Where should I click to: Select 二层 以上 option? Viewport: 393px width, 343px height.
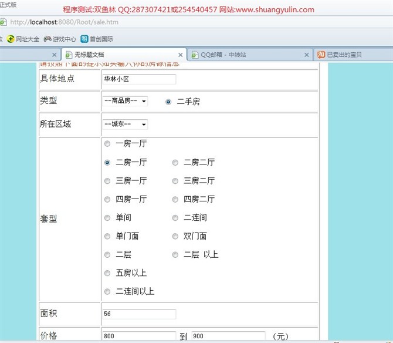175,255
